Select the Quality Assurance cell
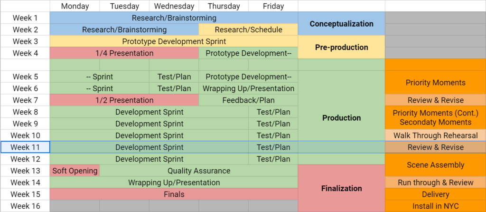486x212 pixels. coord(199,171)
